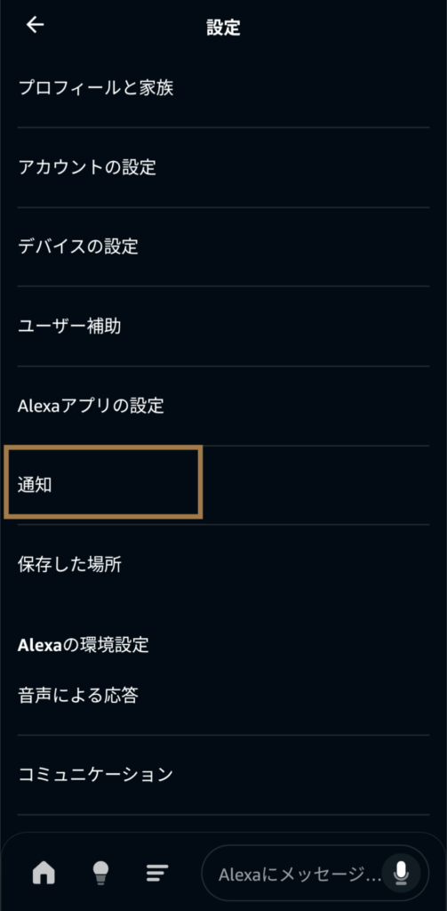
Task: Open ユーザー補助 accessibility settings
Action: point(224,326)
